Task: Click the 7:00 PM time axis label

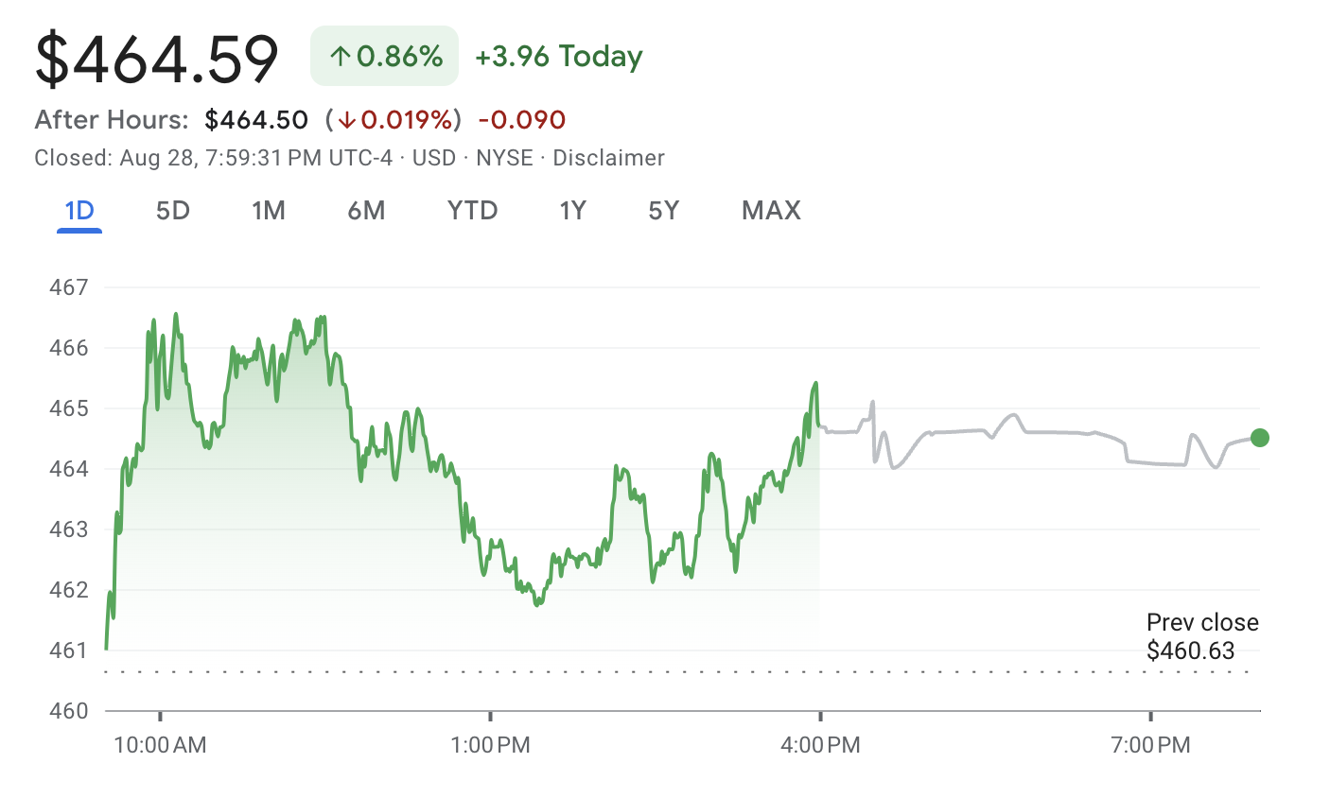Action: (1150, 745)
